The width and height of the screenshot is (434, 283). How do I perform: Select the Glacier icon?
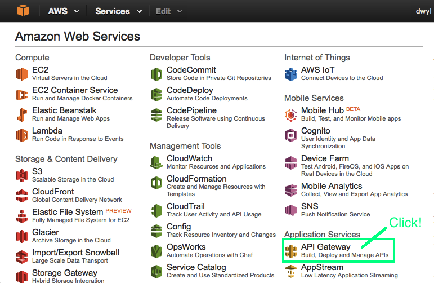click(x=22, y=236)
